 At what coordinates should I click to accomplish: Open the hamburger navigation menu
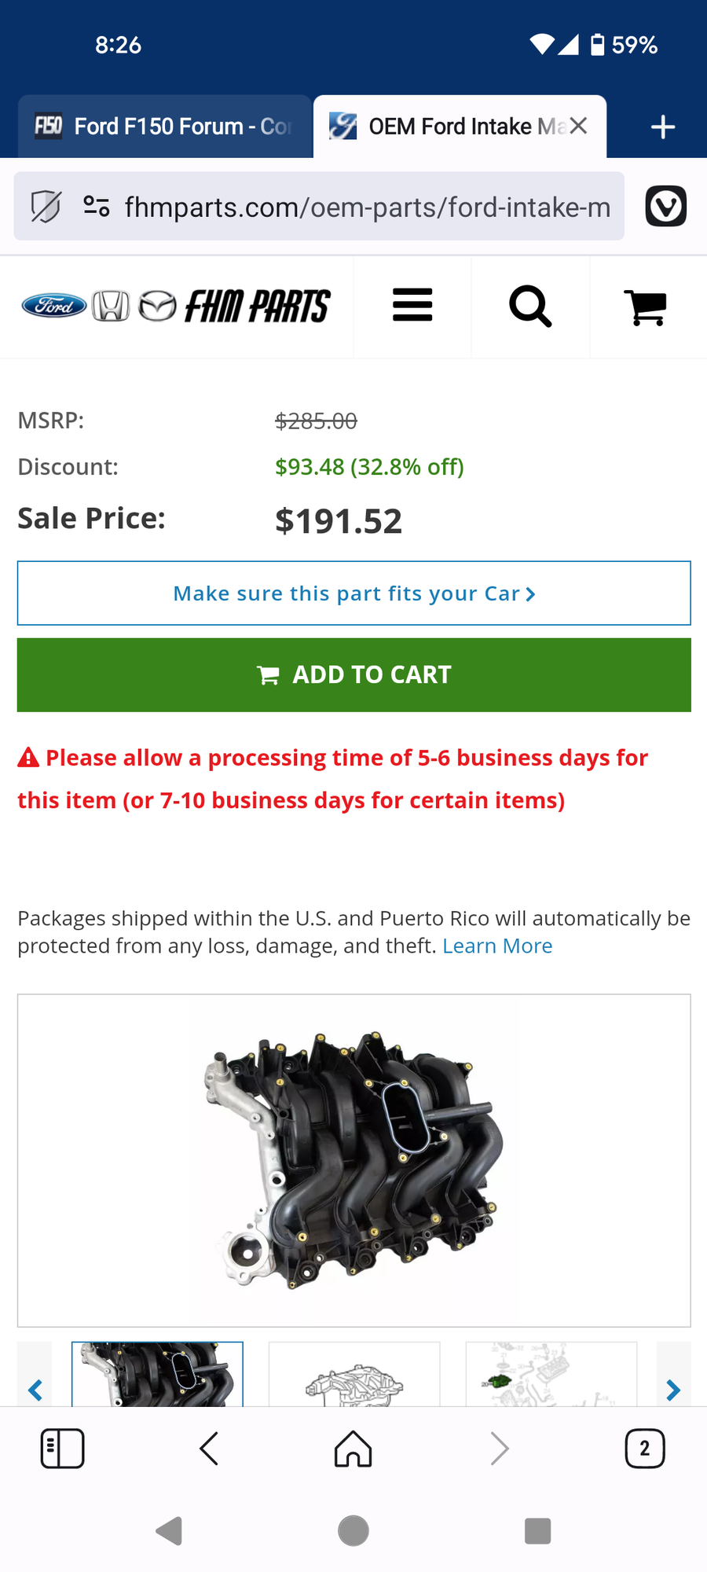412,307
